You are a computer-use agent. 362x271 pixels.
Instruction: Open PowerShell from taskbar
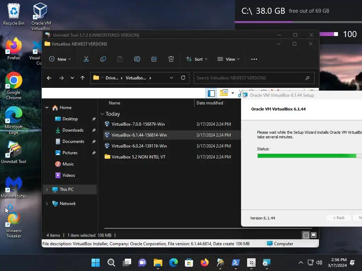[x=235, y=263]
